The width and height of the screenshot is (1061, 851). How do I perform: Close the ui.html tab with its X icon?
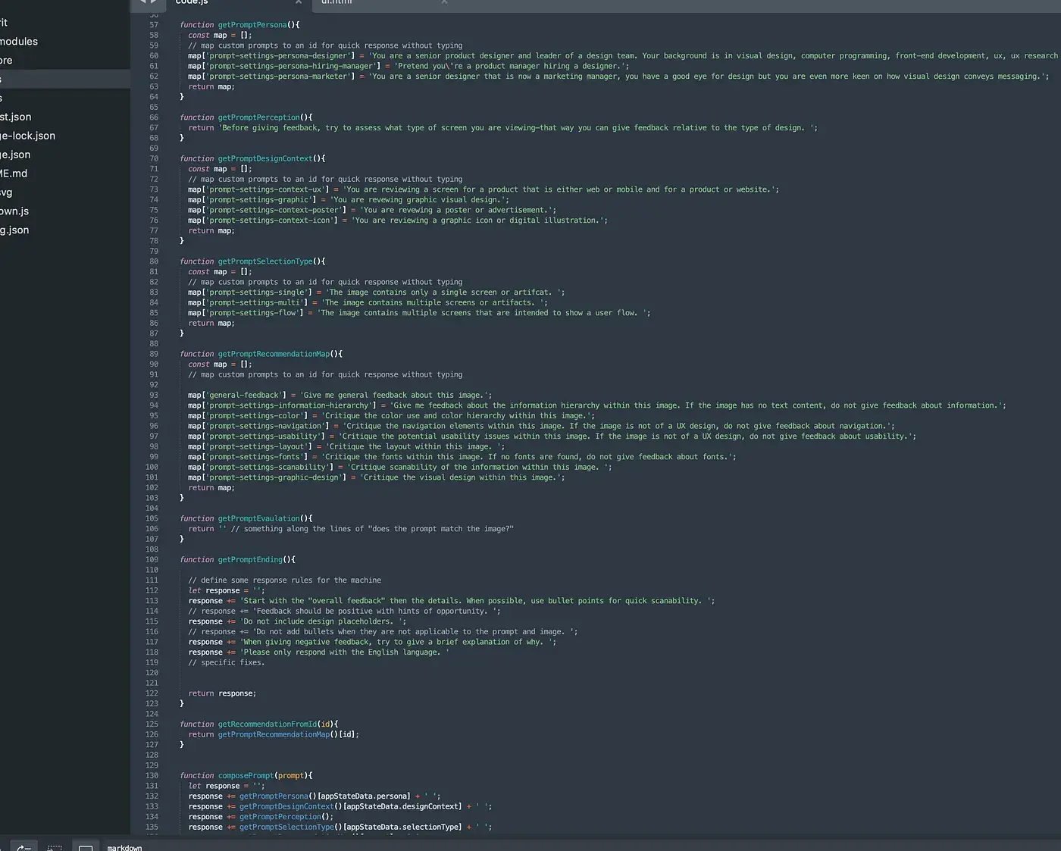(x=443, y=3)
